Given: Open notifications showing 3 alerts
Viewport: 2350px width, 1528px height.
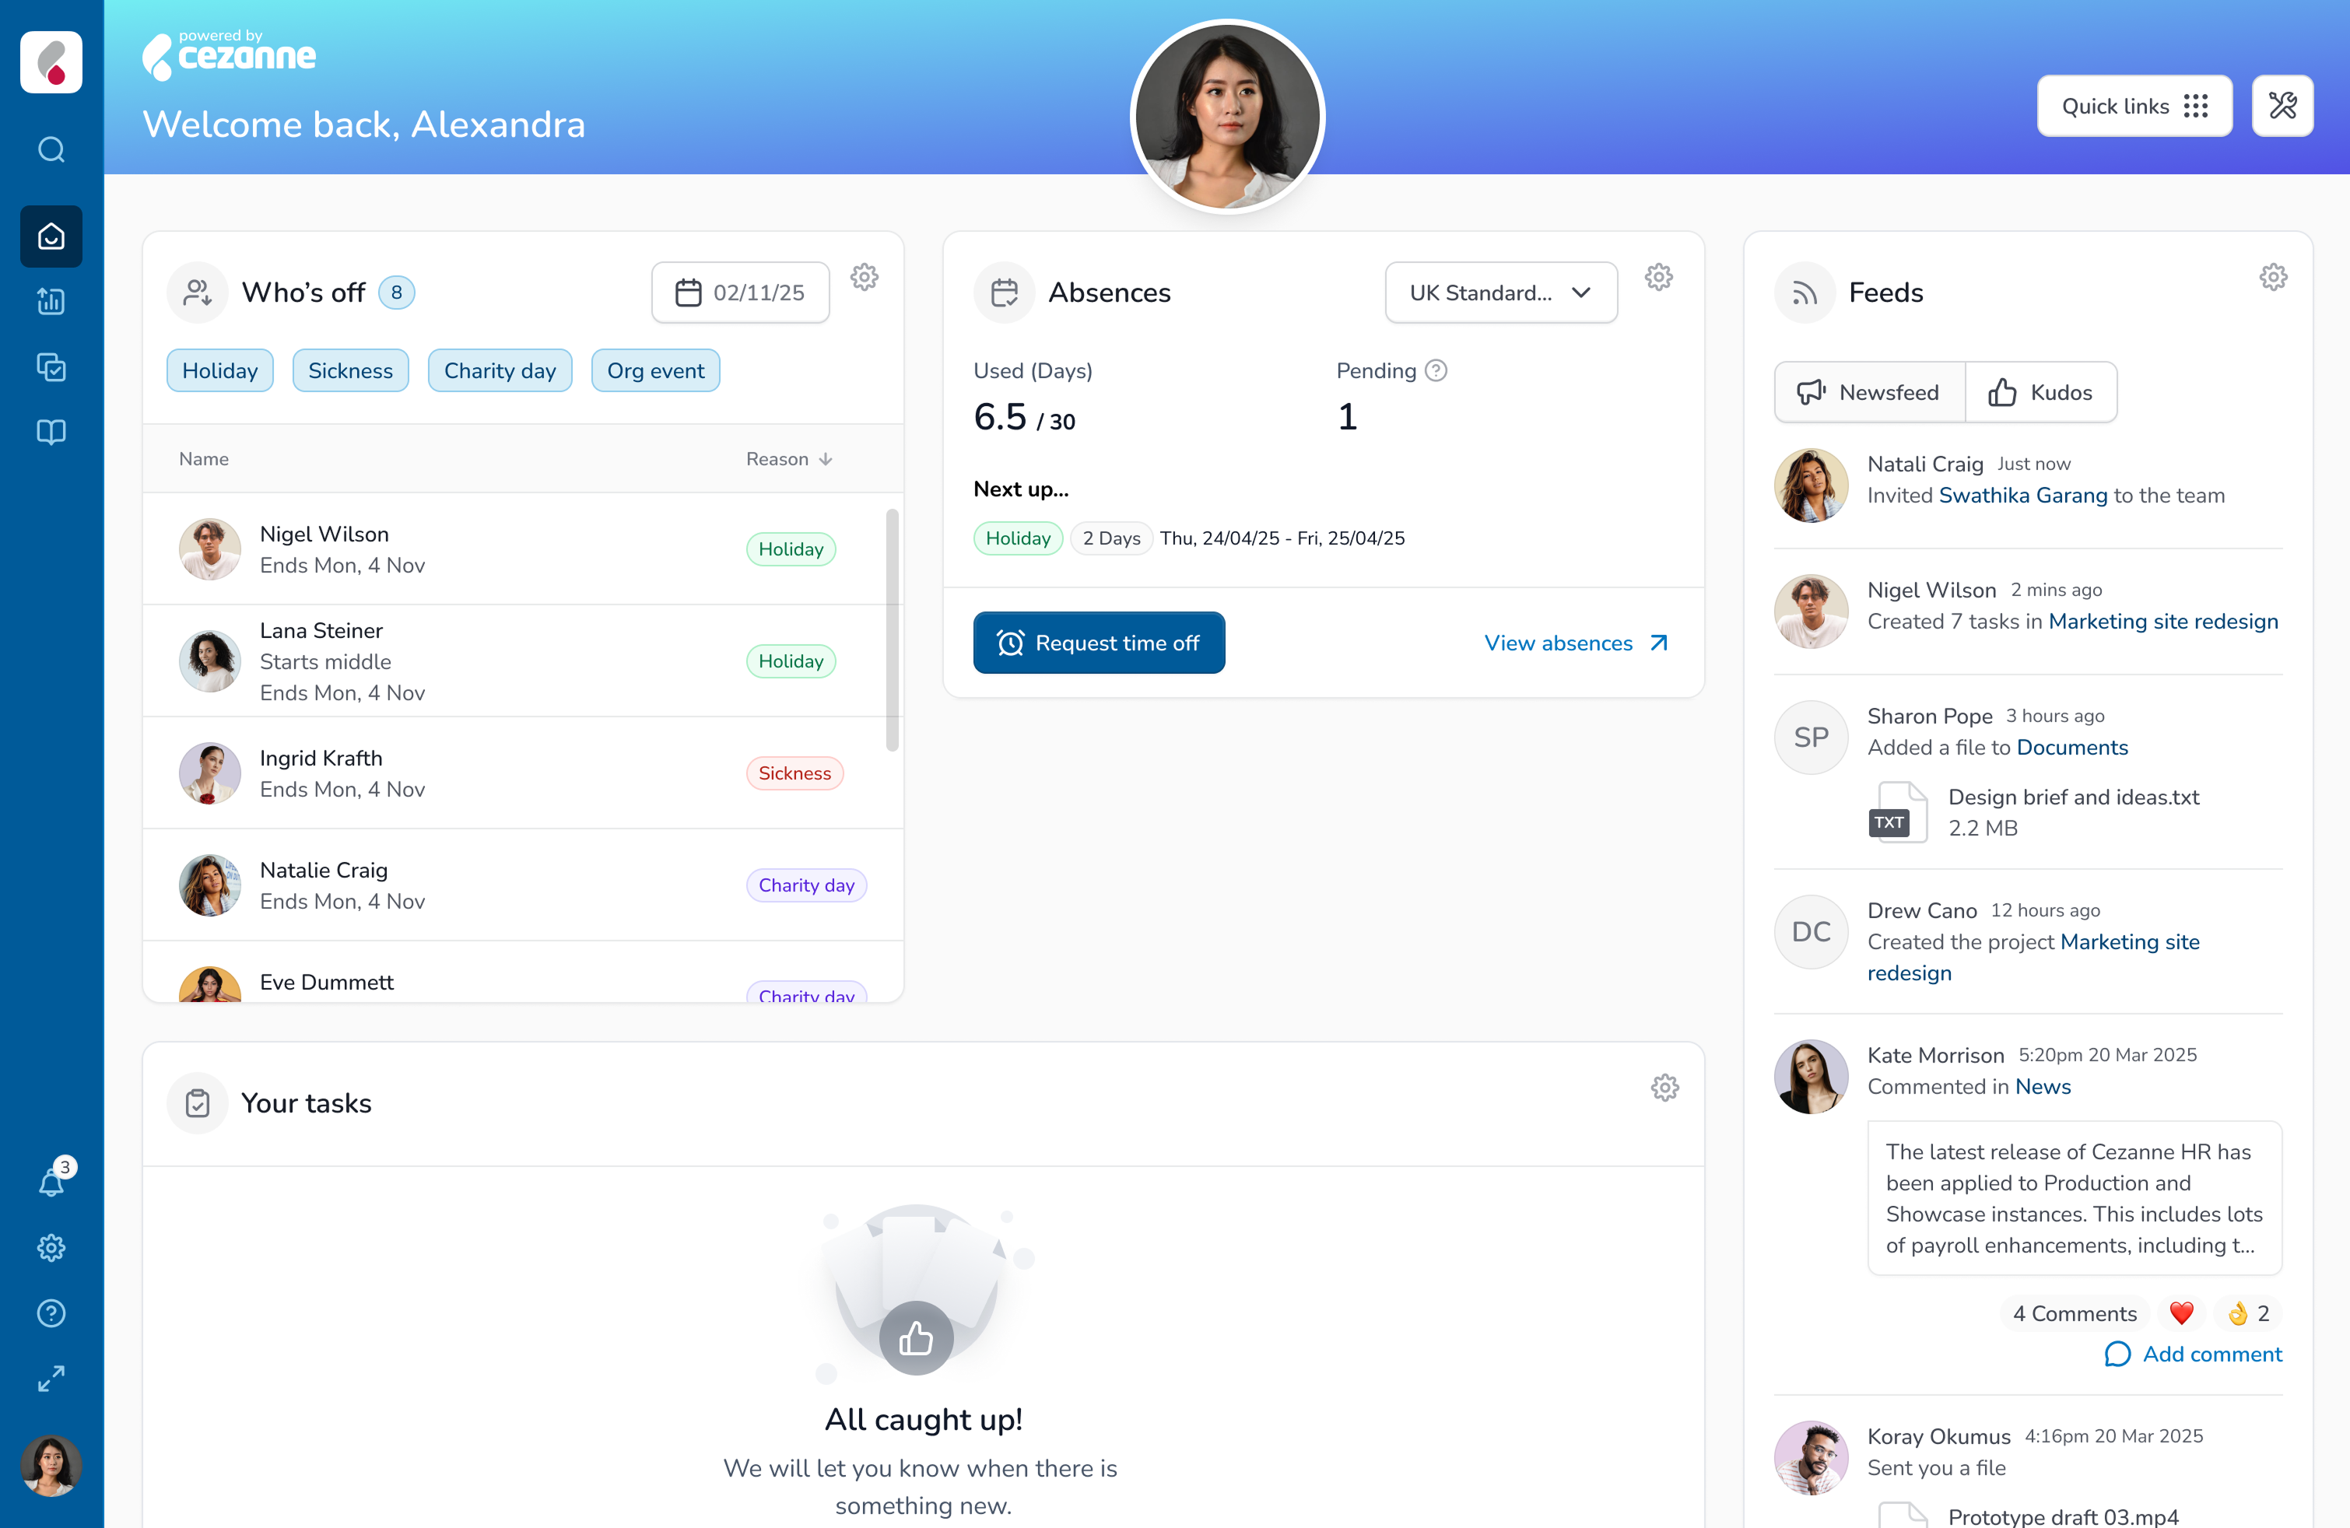Looking at the screenshot, I should pyautogui.click(x=51, y=1180).
